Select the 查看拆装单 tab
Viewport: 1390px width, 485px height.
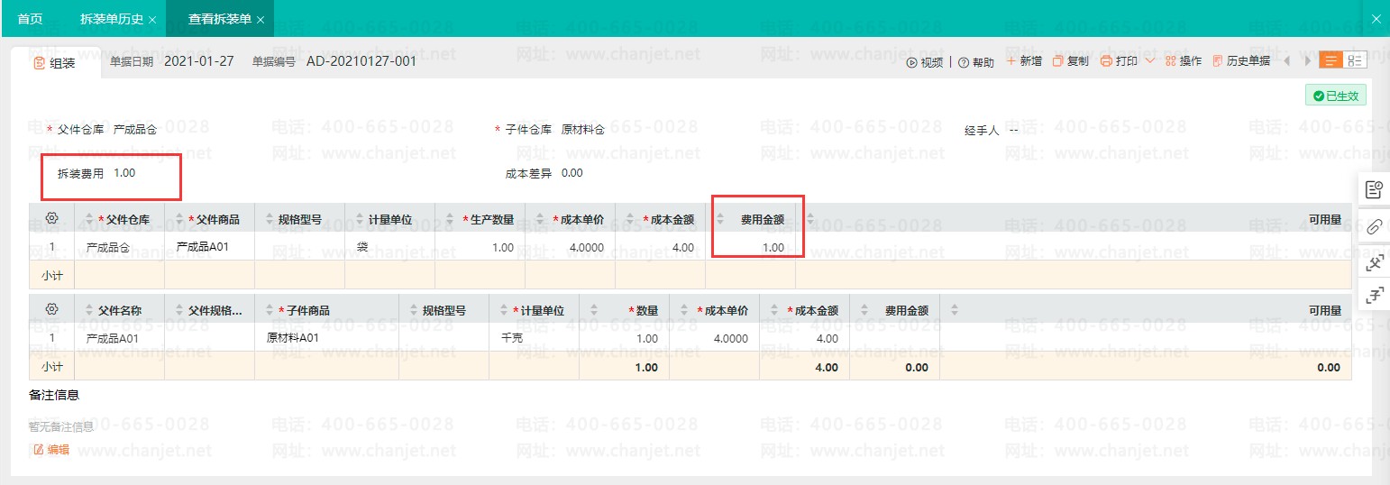220,19
